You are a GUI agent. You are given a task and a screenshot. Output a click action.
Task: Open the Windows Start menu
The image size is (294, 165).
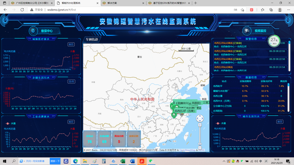tap(4, 161)
